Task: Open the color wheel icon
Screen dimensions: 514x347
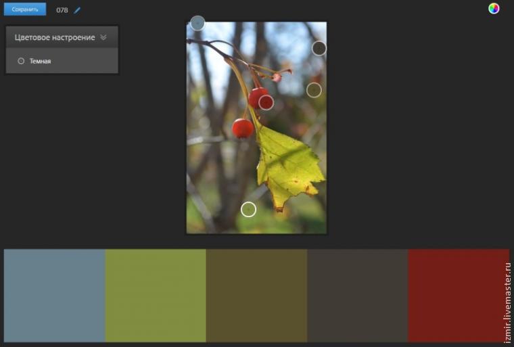Action: pyautogui.click(x=493, y=9)
